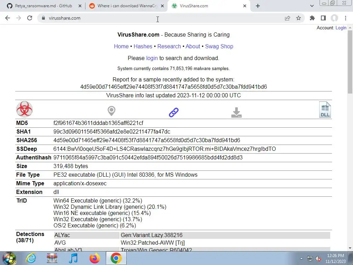
Task: Click the network tray icon
Action: coord(310,259)
